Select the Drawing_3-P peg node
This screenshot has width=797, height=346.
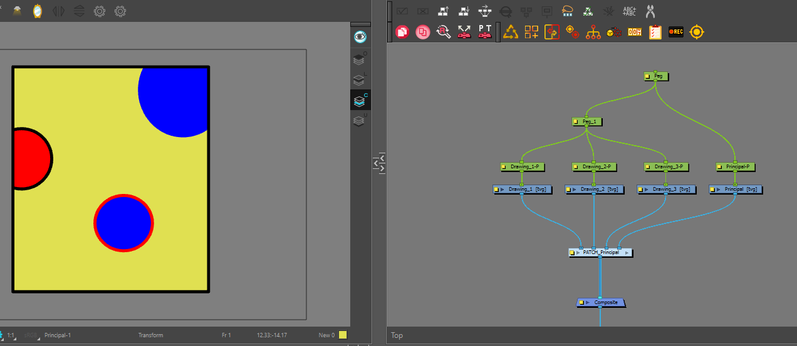click(665, 167)
